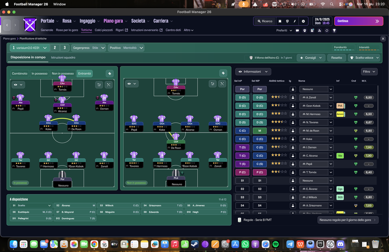Click the instructions person icon in A. Zanoli row
This screenshot has height=252, width=389.
[x=293, y=98]
